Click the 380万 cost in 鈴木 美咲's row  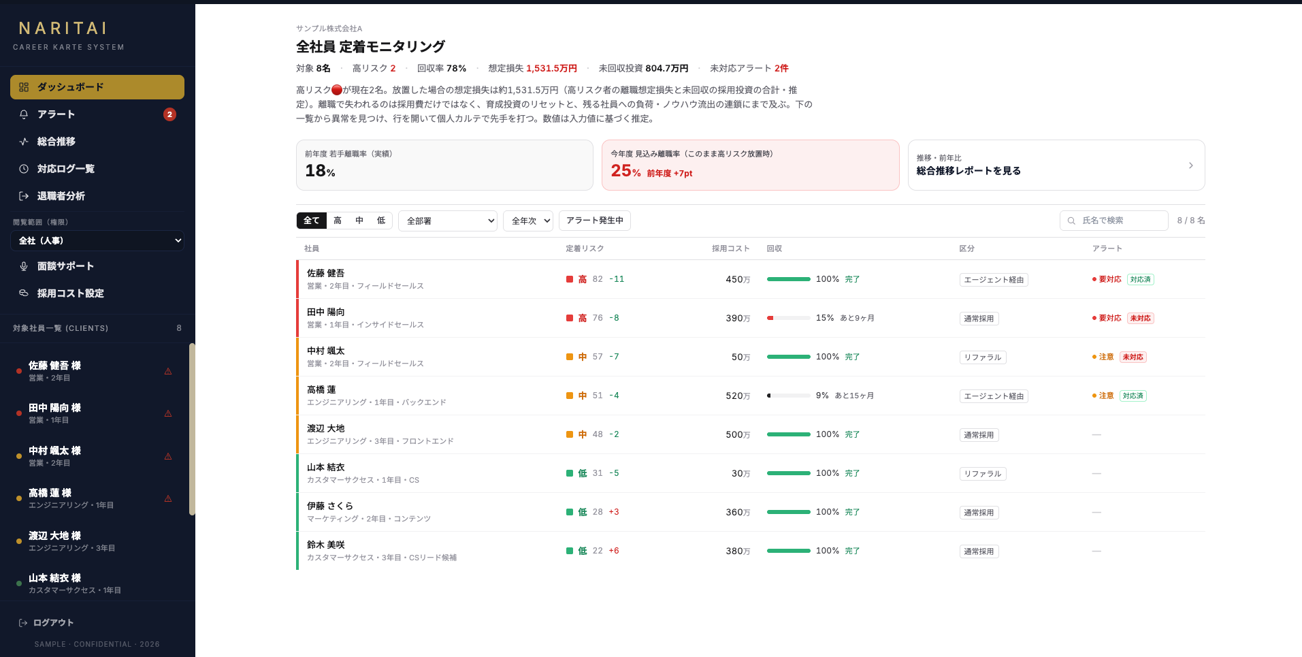point(738,551)
